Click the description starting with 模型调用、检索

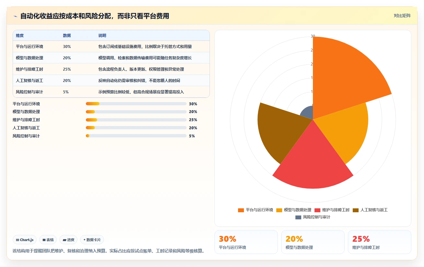145,58
